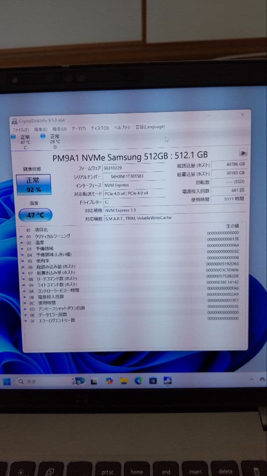Open the ディスク(D) menu
Viewport: 267px width, 476px height.
(x=100, y=128)
